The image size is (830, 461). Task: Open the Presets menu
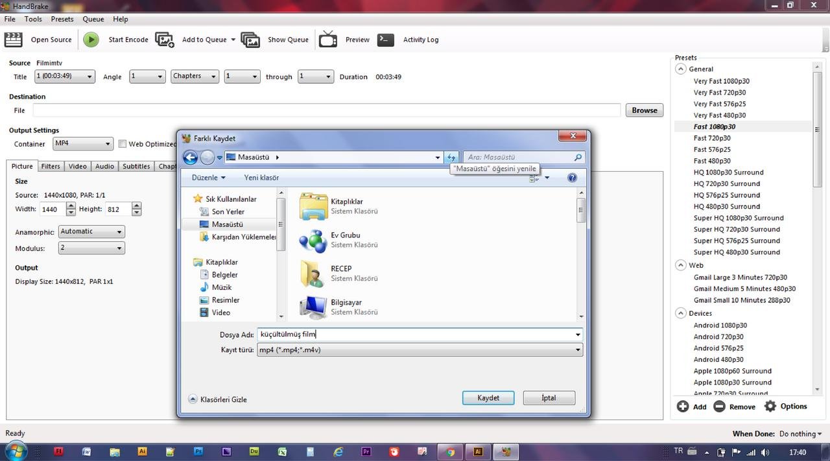(62, 19)
